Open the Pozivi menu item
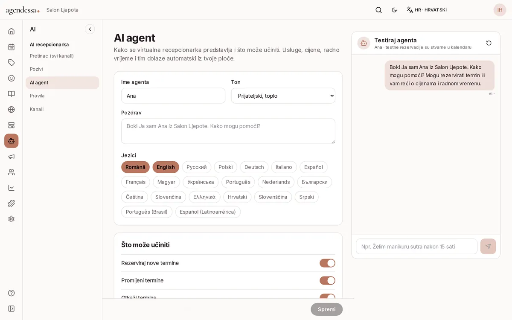 point(62,69)
